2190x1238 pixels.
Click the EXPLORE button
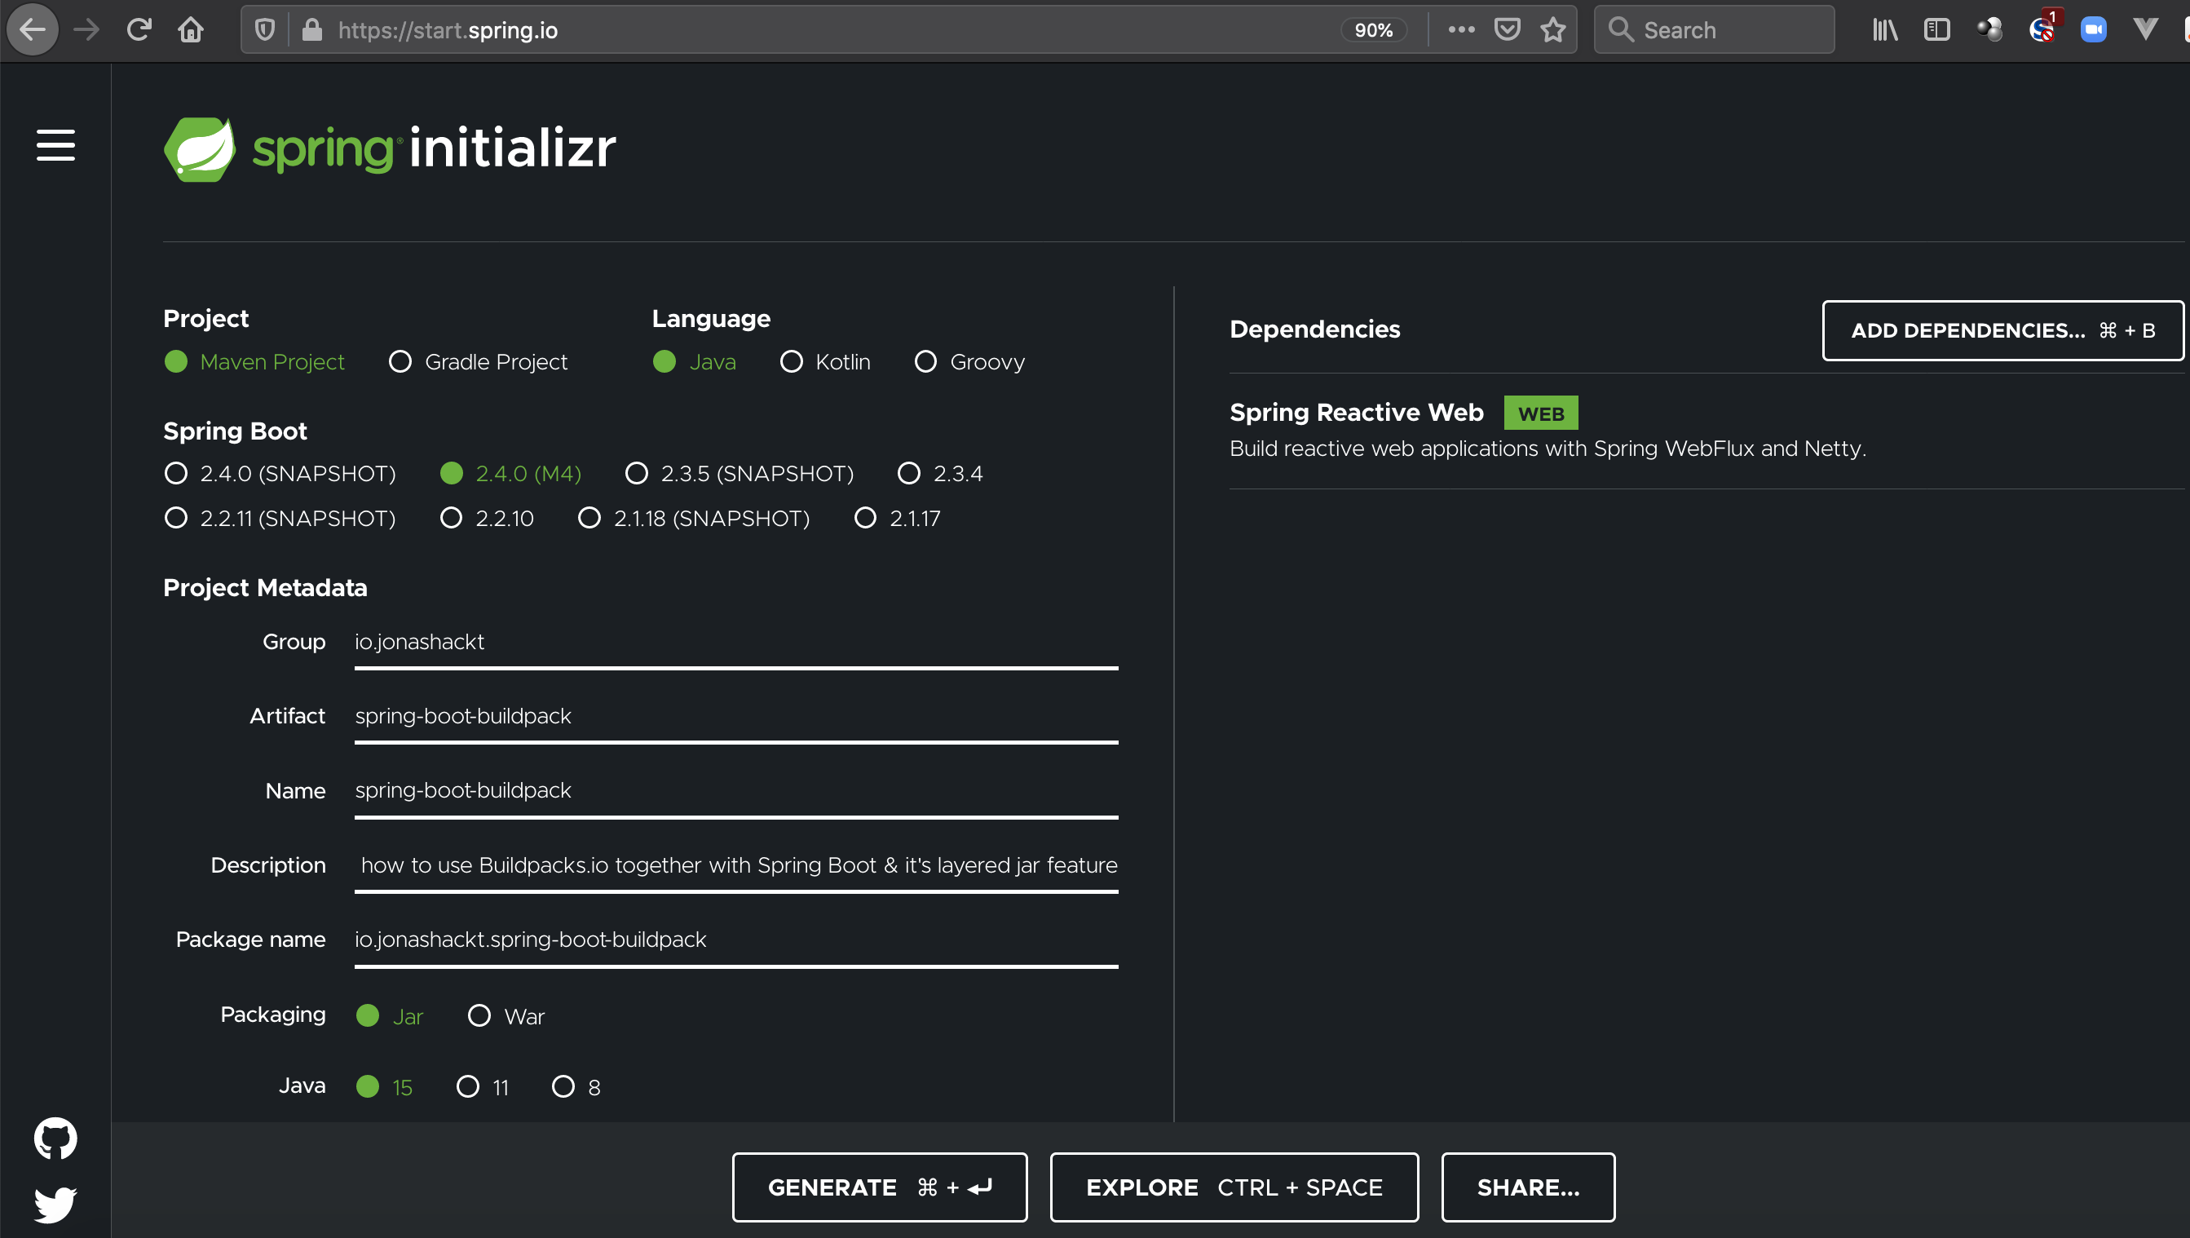pyautogui.click(x=1234, y=1187)
